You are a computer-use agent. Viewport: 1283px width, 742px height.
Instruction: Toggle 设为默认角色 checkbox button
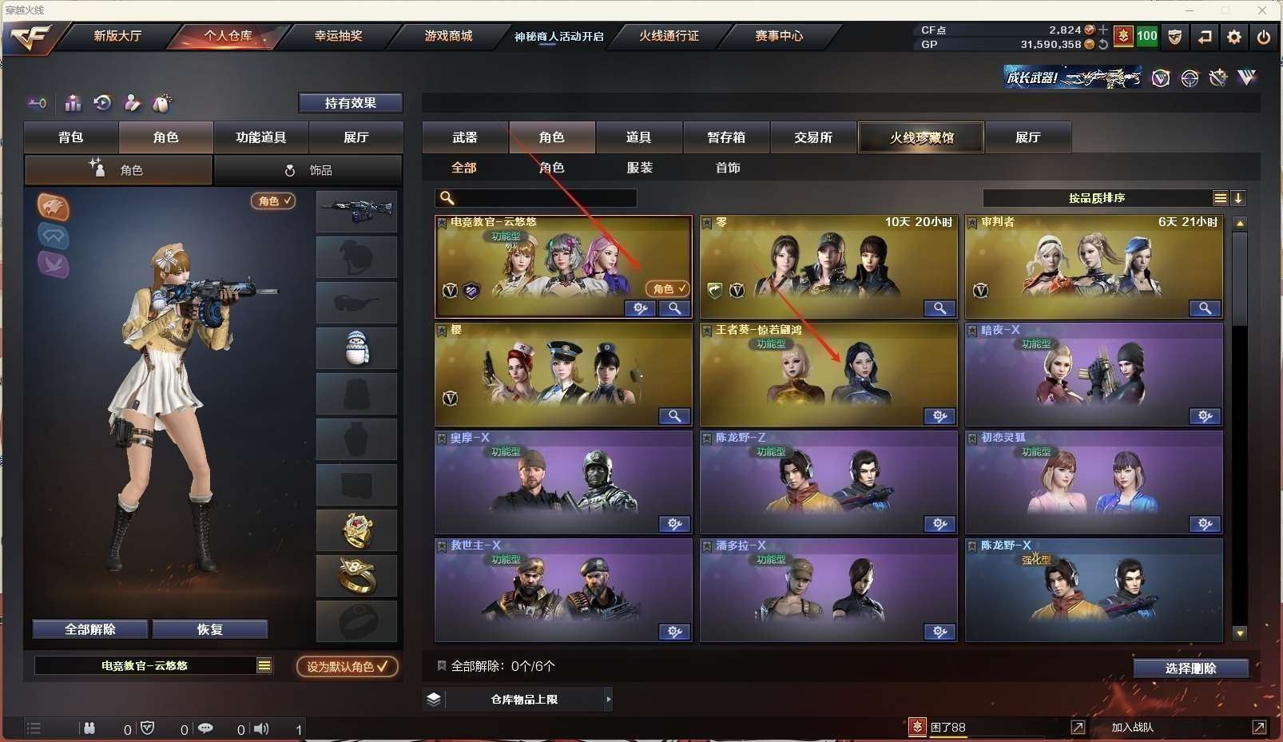coord(348,666)
